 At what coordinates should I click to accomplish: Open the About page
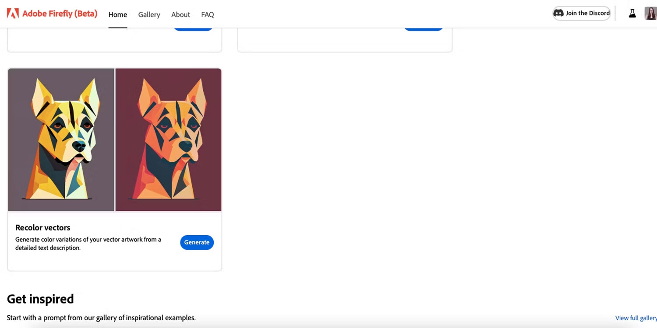(180, 14)
